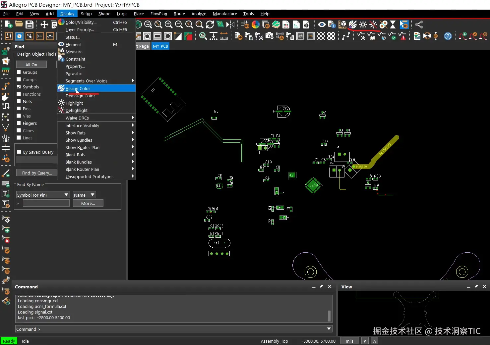Click the Command input line
The image size is (490, 345).
[174, 329]
